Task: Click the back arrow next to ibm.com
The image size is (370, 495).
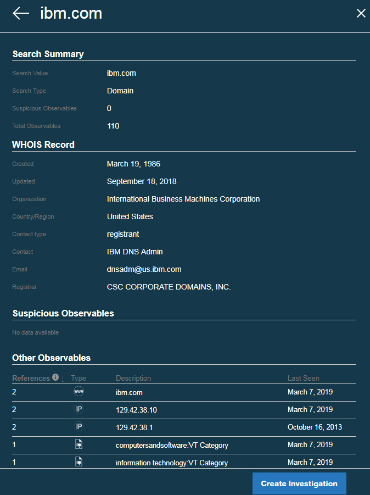Action: 21,13
